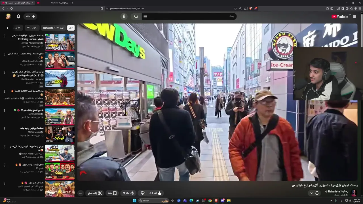Toggle the browser sidebar panel icon
Image resolution: width=363 pixels, height=204 pixels.
click(x=343, y=8)
